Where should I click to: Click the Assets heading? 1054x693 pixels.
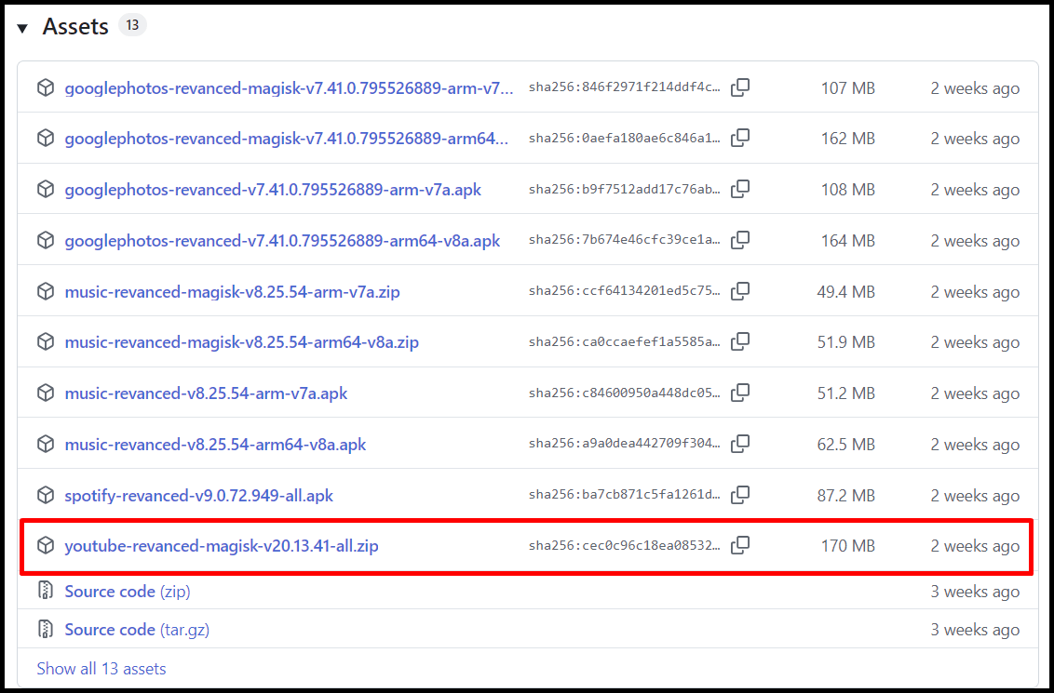click(x=75, y=27)
